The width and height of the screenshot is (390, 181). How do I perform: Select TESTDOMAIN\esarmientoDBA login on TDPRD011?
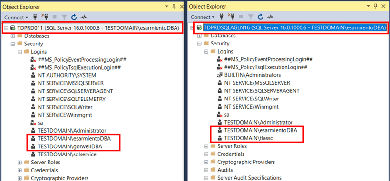pos(74,139)
